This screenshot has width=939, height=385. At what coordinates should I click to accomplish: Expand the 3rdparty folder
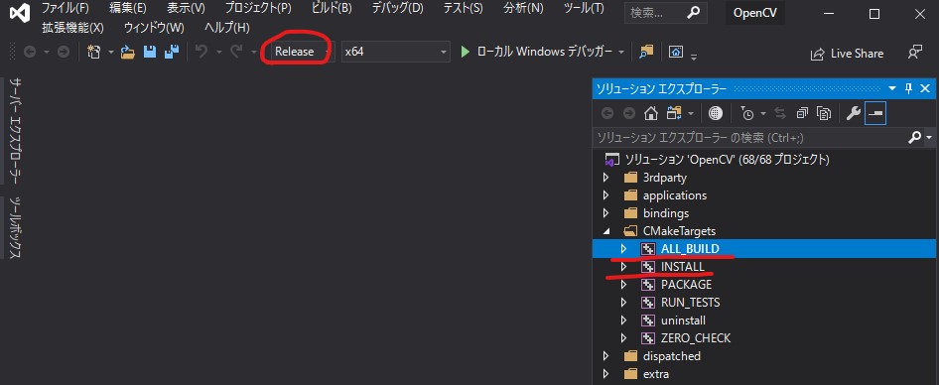coord(605,178)
